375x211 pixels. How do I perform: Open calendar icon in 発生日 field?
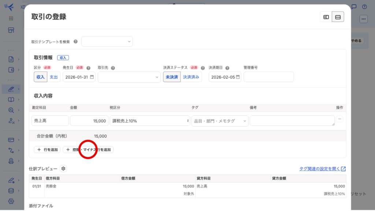(x=92, y=77)
